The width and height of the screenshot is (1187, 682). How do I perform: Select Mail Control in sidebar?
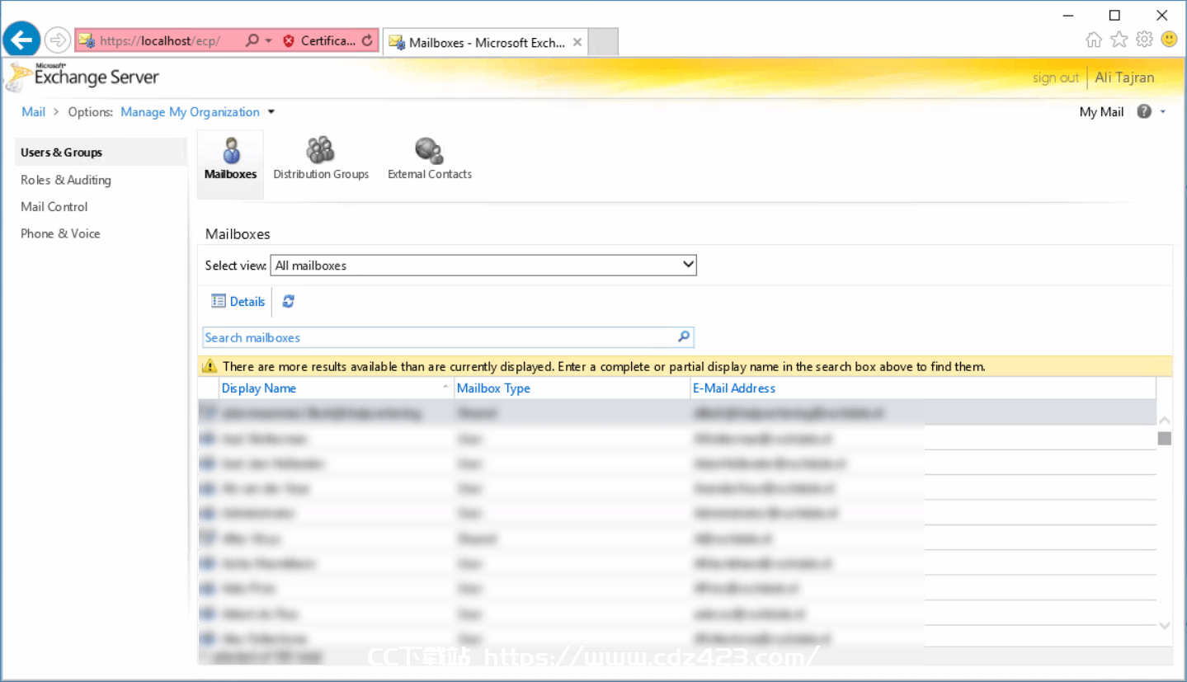[54, 207]
